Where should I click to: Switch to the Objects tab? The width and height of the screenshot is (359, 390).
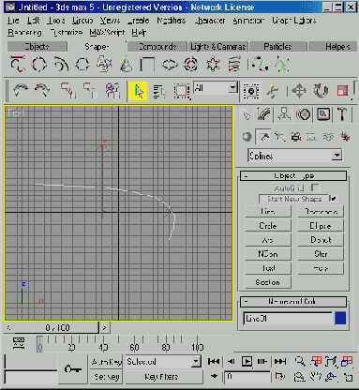pyautogui.click(x=37, y=47)
